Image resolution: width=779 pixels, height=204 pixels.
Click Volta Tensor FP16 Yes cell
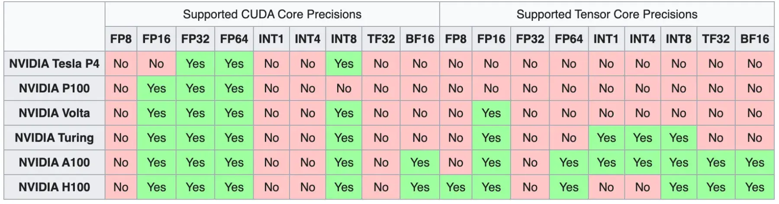(491, 113)
